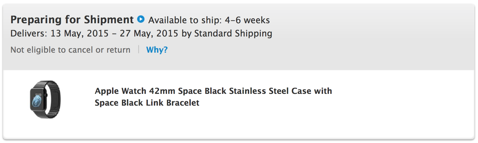
Task: Click the link bracelet band in product image
Action: [55, 99]
